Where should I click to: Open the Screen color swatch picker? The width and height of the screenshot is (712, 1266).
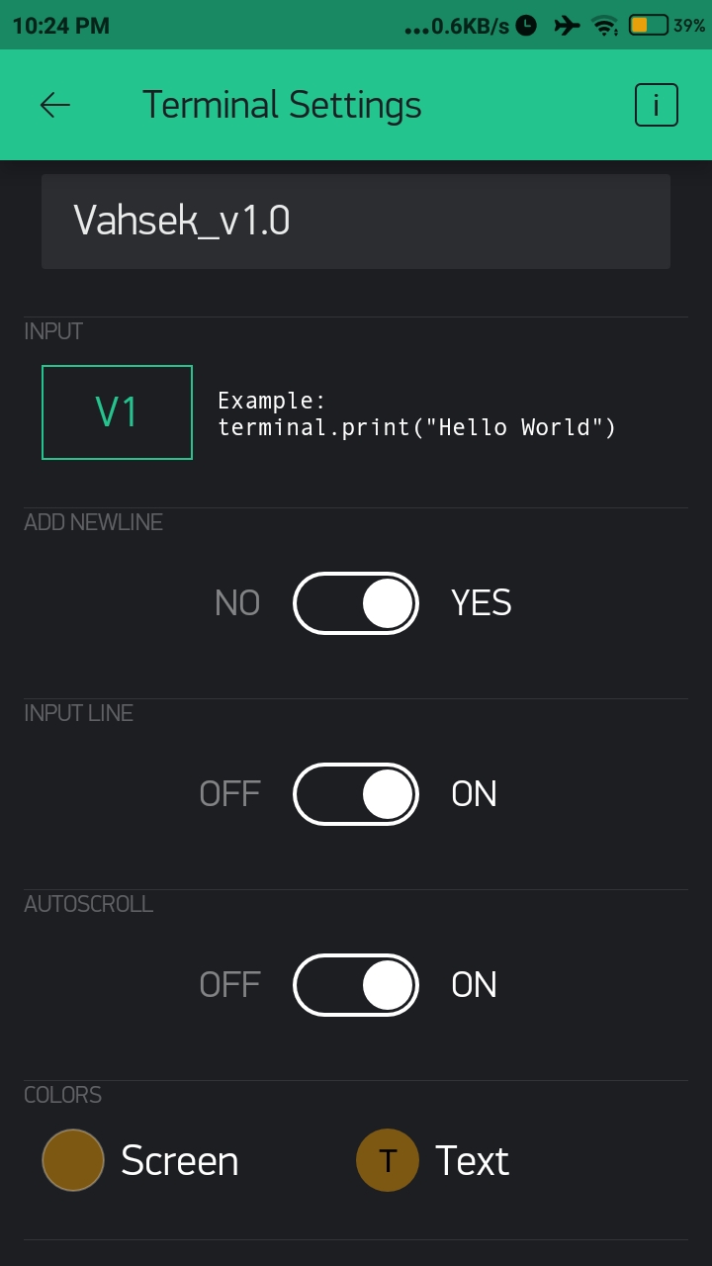72,1159
